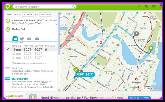Edit the 11/10/2015 date field
Image resolution: width=165 pixels, height=102 pixels.
click(45, 15)
